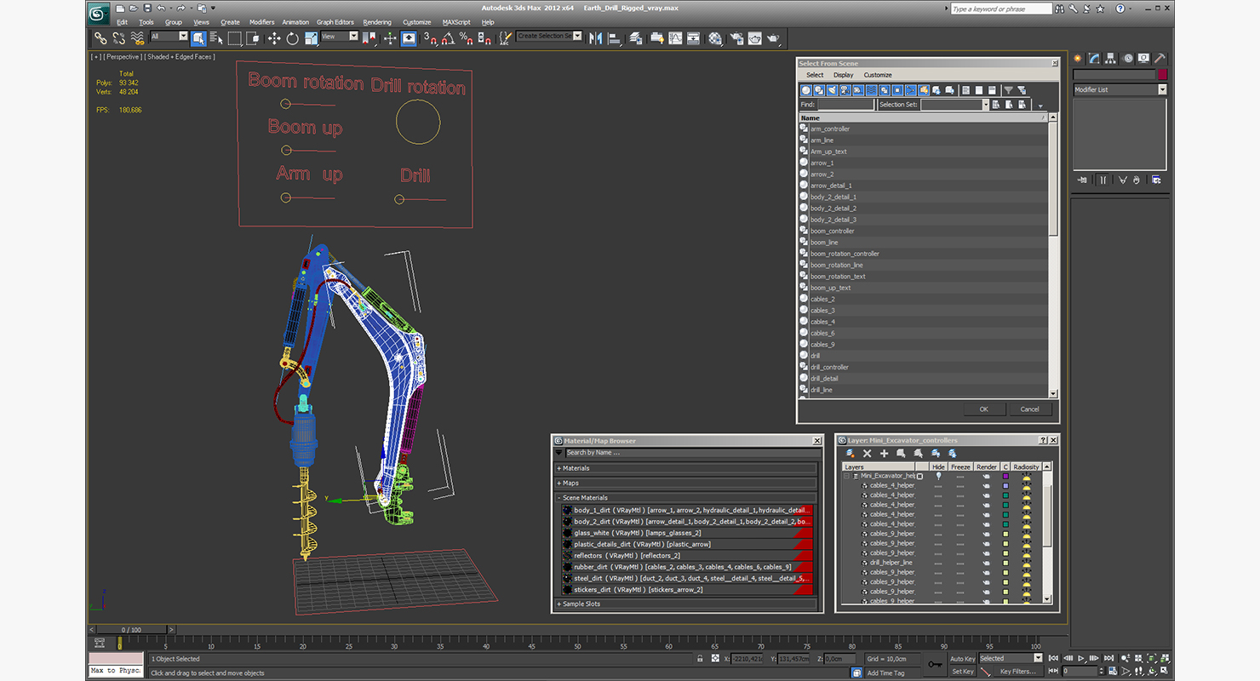The height and width of the screenshot is (681, 1260).
Task: Click the Unlink Selection tool
Action: point(118,38)
